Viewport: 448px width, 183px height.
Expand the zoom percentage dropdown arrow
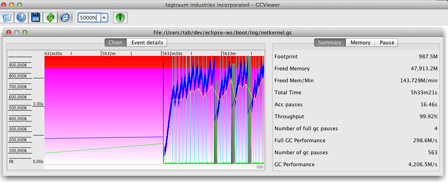[104, 18]
